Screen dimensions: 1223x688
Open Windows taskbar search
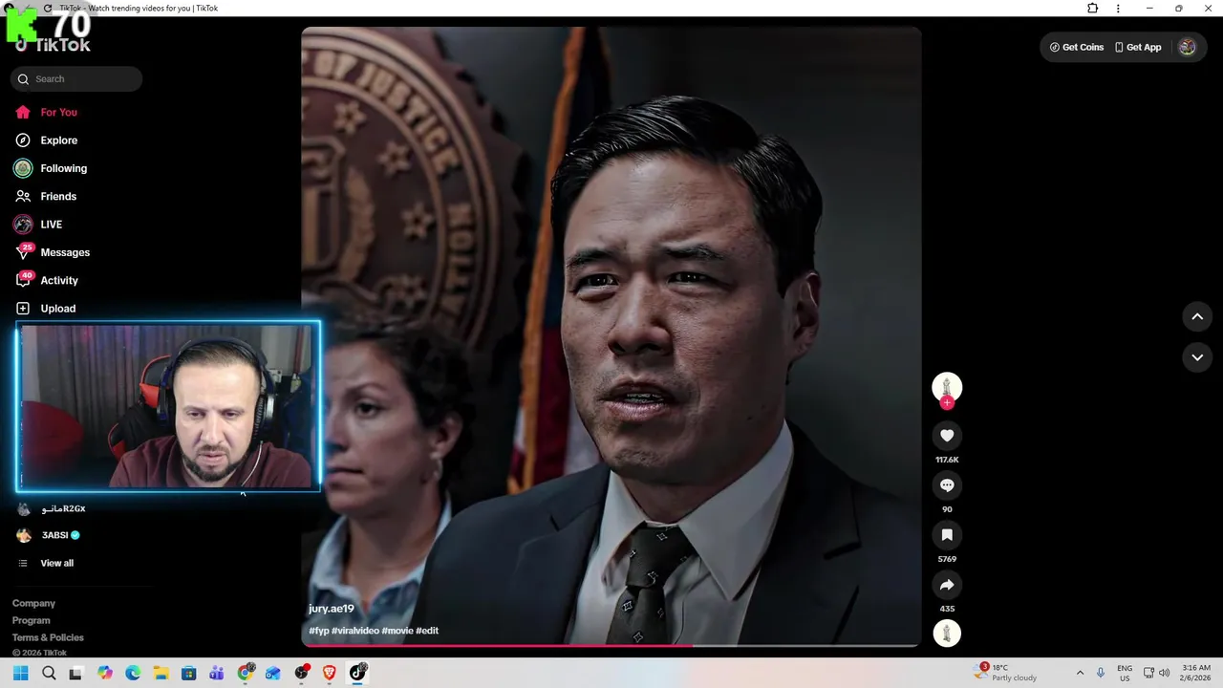point(49,673)
